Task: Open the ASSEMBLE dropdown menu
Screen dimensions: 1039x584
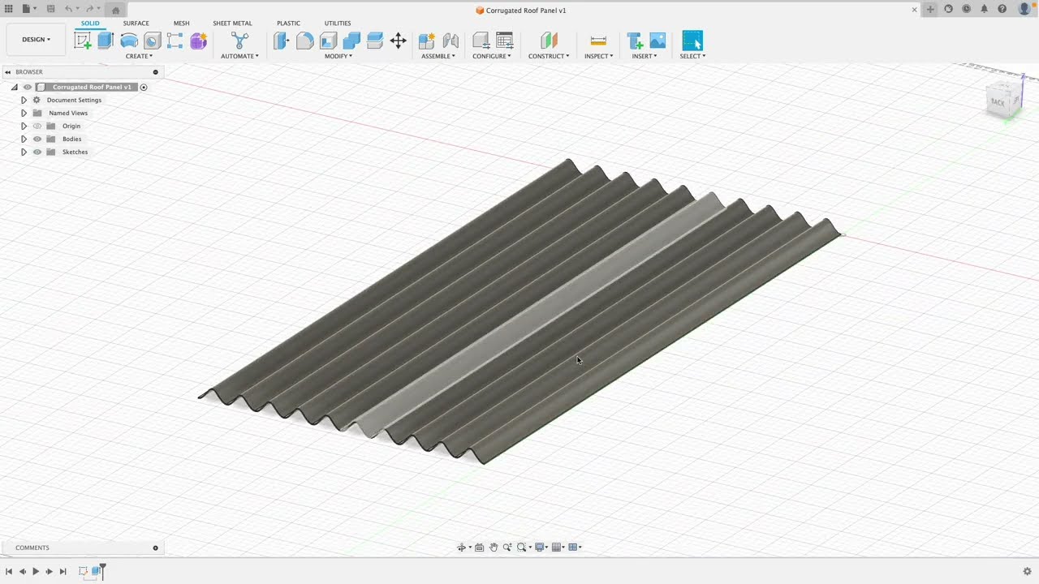Action: (x=438, y=56)
